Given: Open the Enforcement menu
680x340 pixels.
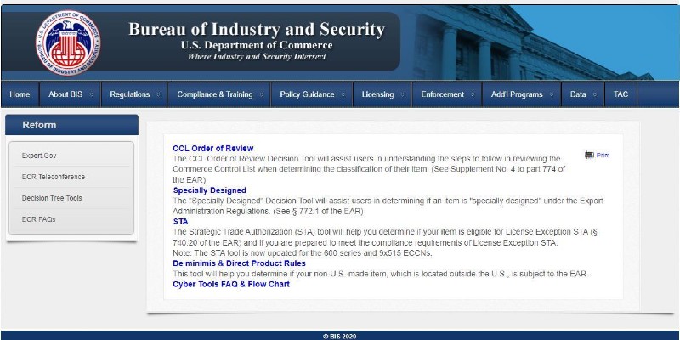Looking at the screenshot, I should tap(447, 94).
